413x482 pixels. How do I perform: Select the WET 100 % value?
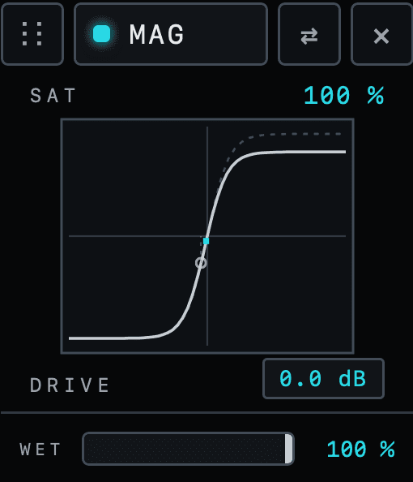click(361, 449)
